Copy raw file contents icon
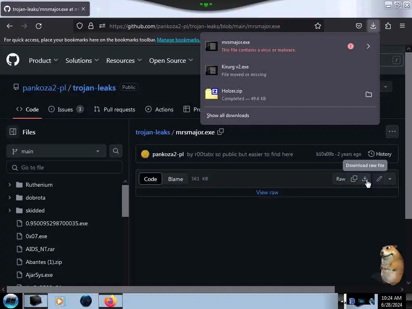The width and height of the screenshot is (412, 309). pyautogui.click(x=354, y=179)
